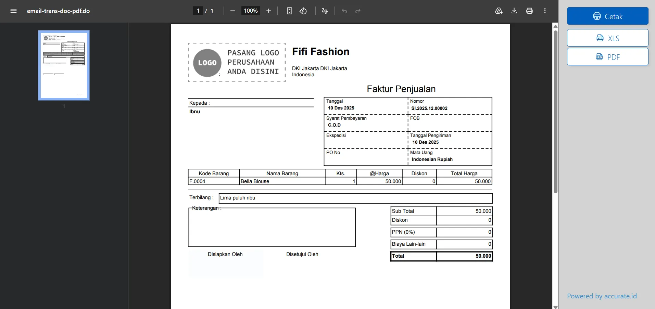Zoom out of the PDF document

(233, 11)
